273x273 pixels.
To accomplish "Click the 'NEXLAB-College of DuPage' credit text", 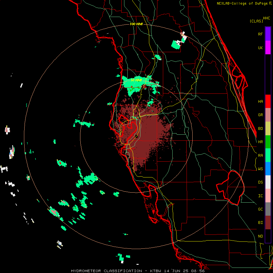I will 242,3.
